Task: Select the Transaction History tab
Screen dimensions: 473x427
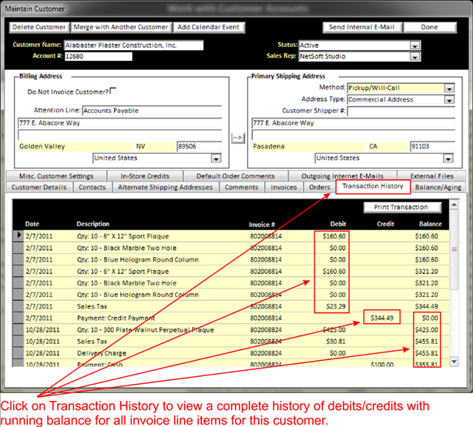Action: 373,186
